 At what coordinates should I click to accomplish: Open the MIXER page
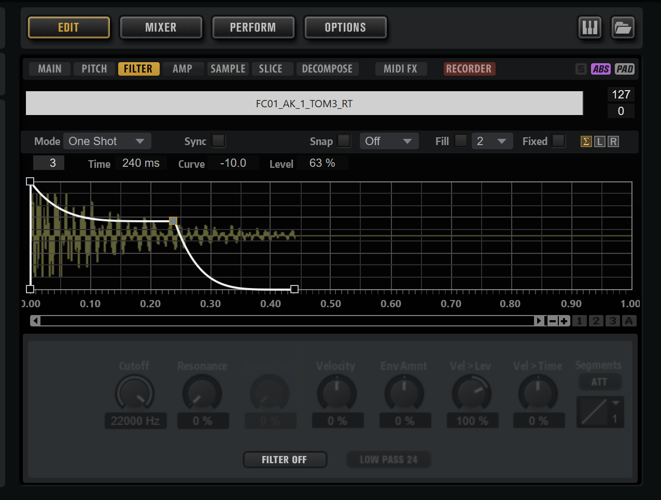pos(161,27)
